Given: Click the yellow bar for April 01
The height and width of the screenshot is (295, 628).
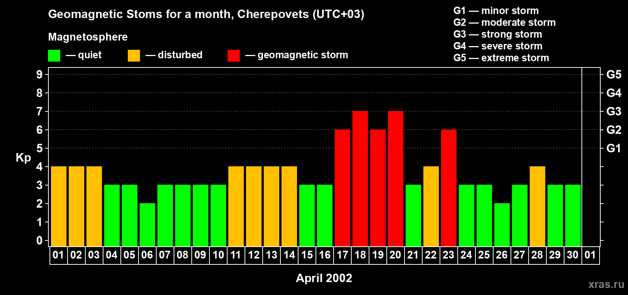Looking at the screenshot, I should click(x=59, y=206).
